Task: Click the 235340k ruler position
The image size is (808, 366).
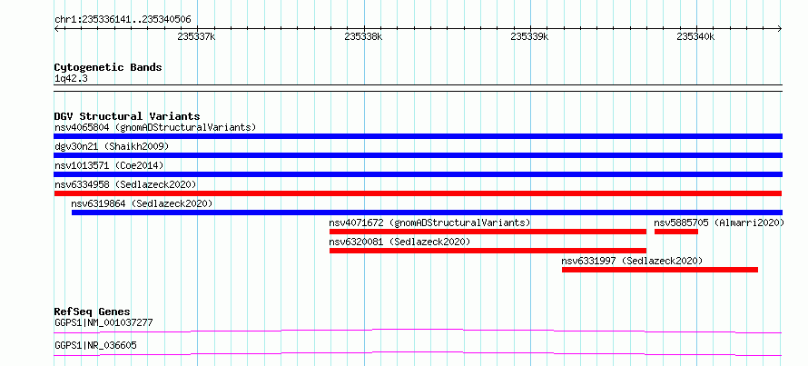Action: (696, 36)
